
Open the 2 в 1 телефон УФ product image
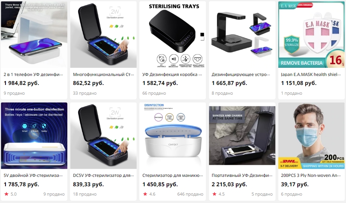pyautogui.click(x=34, y=34)
